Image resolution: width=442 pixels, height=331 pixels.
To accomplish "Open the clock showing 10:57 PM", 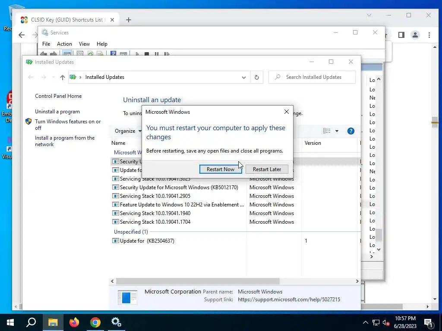I will [405, 322].
